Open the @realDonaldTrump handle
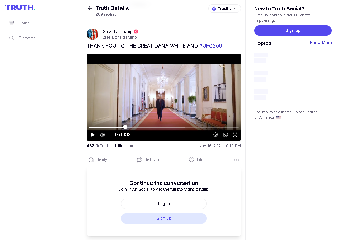The width and height of the screenshot is (347, 240). (119, 37)
